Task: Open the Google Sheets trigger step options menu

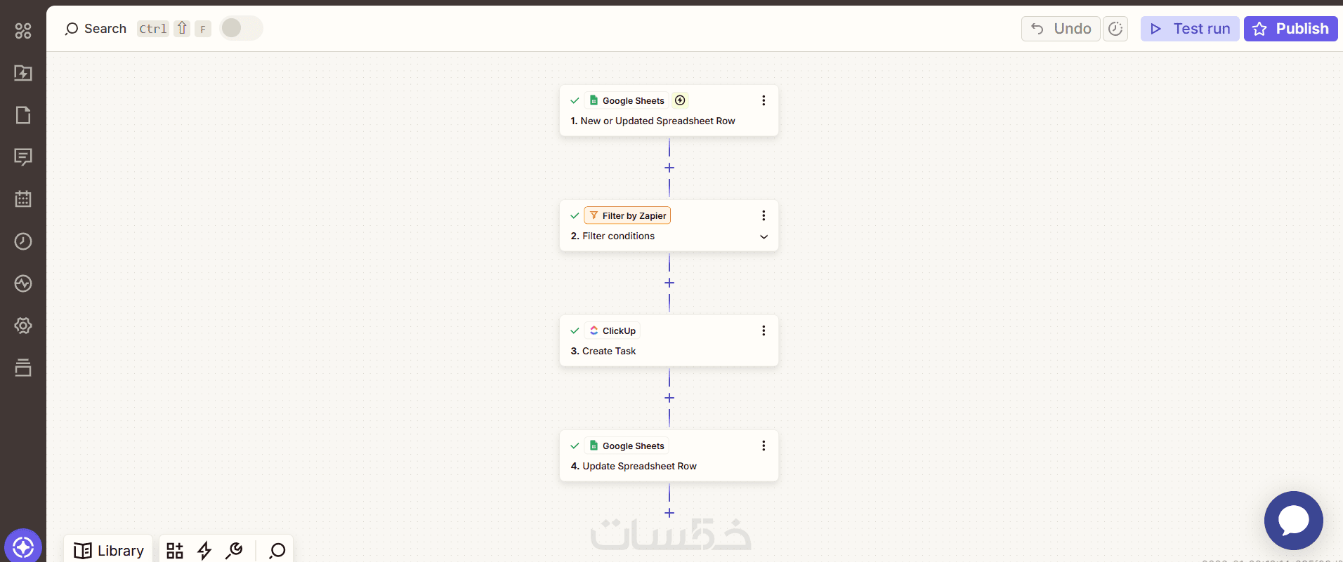Action: point(764,100)
